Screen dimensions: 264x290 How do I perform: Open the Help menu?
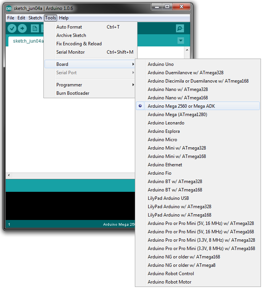64,18
